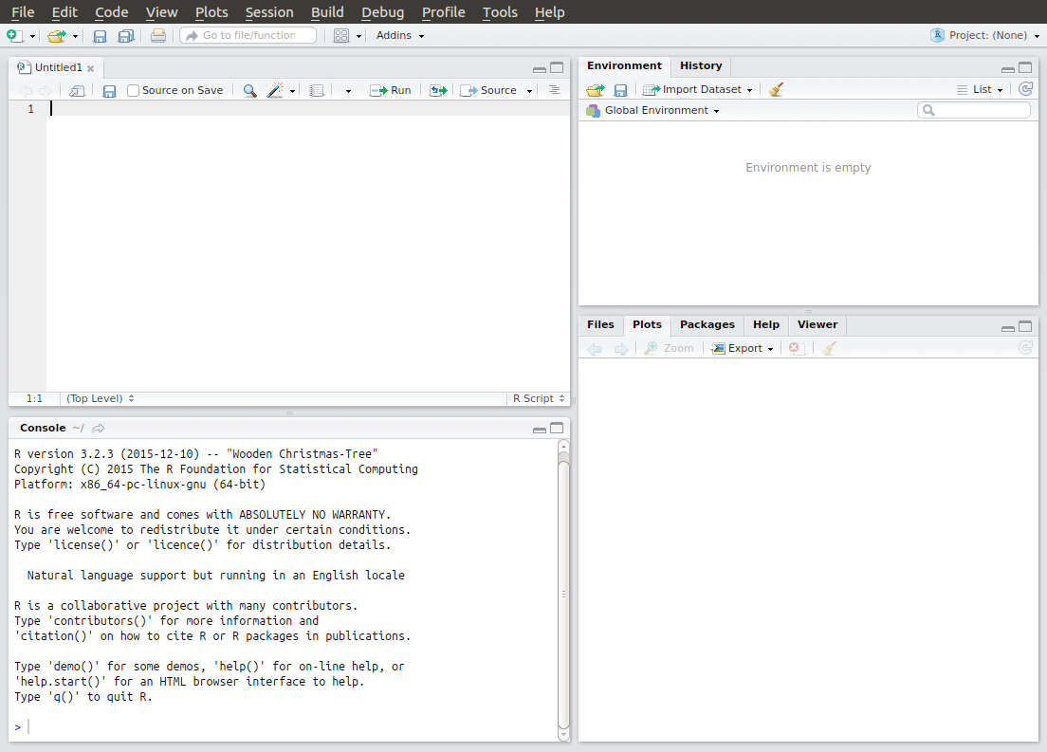Image resolution: width=1047 pixels, height=752 pixels.
Task: Open the Debug menu
Action: point(382,12)
